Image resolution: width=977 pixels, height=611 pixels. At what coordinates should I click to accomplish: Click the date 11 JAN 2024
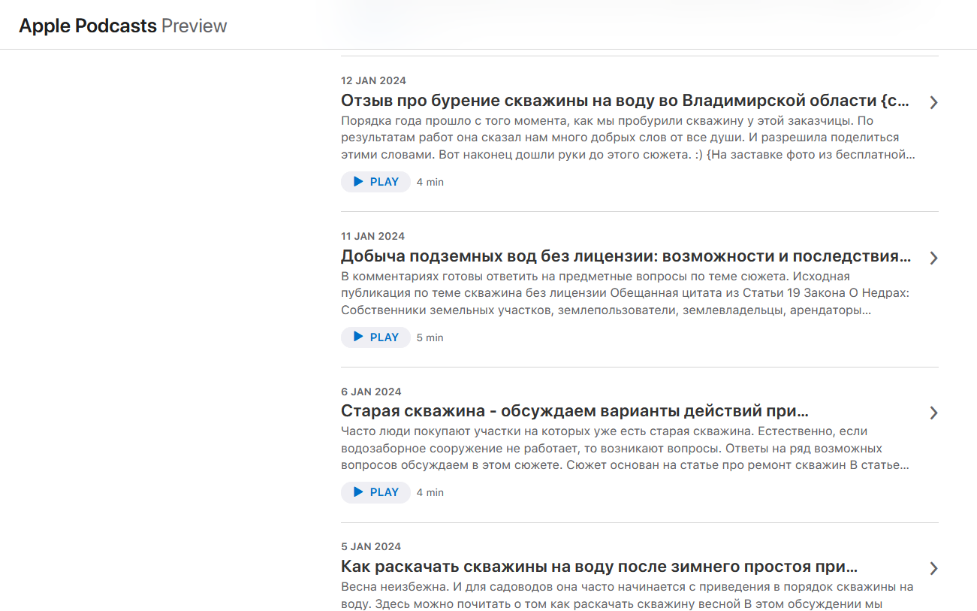(372, 236)
